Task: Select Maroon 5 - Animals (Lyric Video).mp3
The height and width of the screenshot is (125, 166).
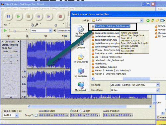Action: click(x=113, y=70)
